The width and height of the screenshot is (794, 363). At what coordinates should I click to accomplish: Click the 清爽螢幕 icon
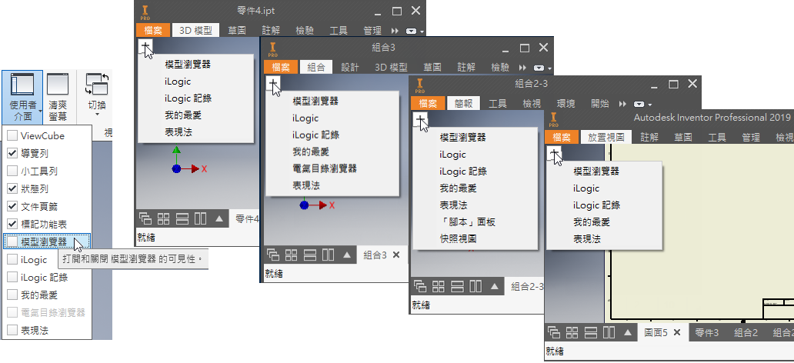pos(57,84)
